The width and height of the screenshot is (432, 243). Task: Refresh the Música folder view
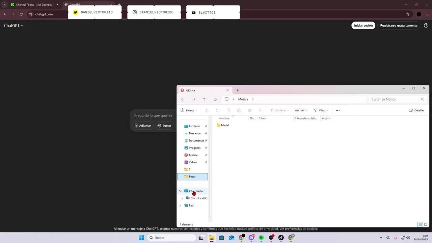point(215,99)
